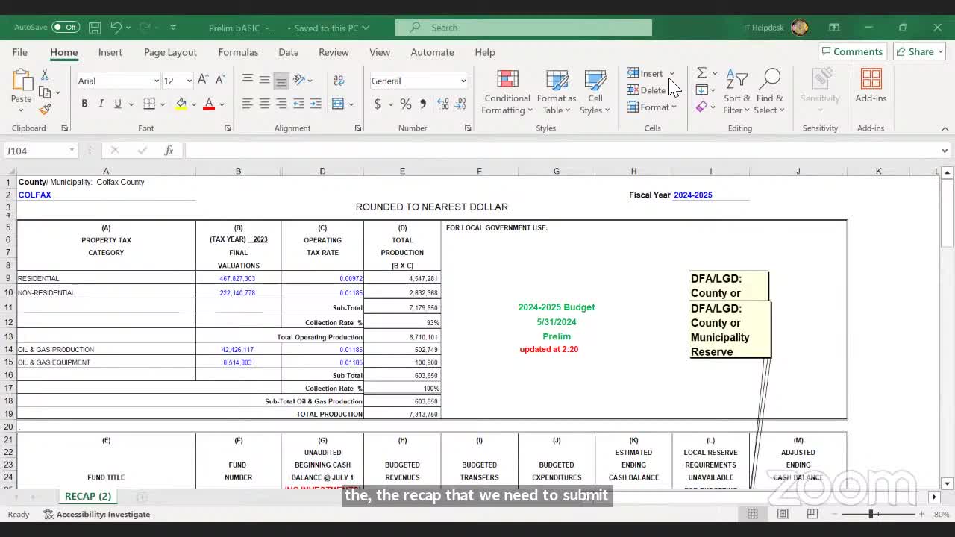Click the Share button
This screenshot has height=537, width=955.
[920, 51]
